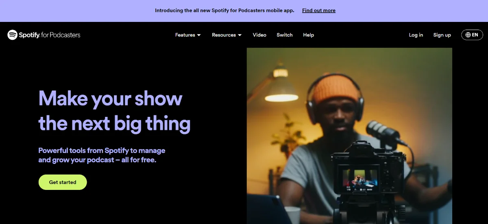Click the mobile app announcement banner text

tap(224, 11)
